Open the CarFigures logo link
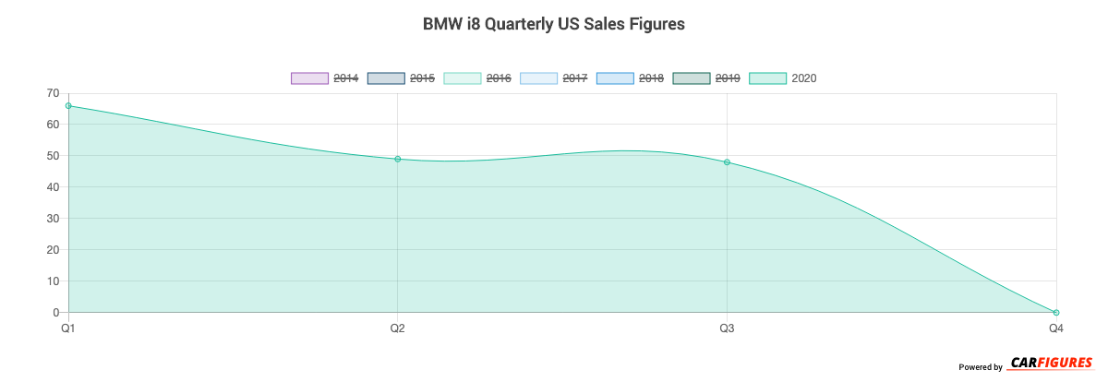 pyautogui.click(x=1052, y=364)
